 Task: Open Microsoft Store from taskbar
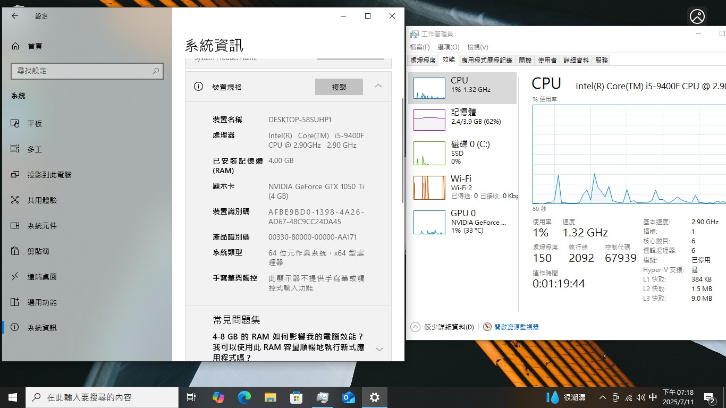[296, 397]
